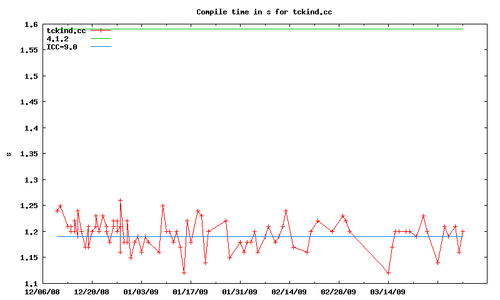Click the 1.4 y-axis tick label
Screen dimensions: 500x300
pyautogui.click(x=31, y=128)
